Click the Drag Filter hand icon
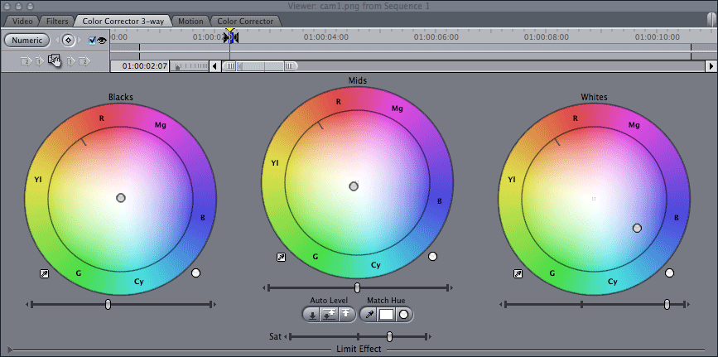The width and height of the screenshot is (718, 357). pos(55,60)
